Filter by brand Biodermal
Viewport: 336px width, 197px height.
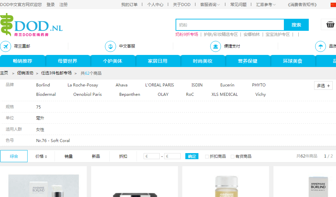[46, 94]
